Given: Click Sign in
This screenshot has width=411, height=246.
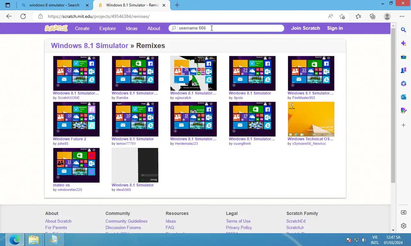Looking at the screenshot, I should (x=335, y=28).
